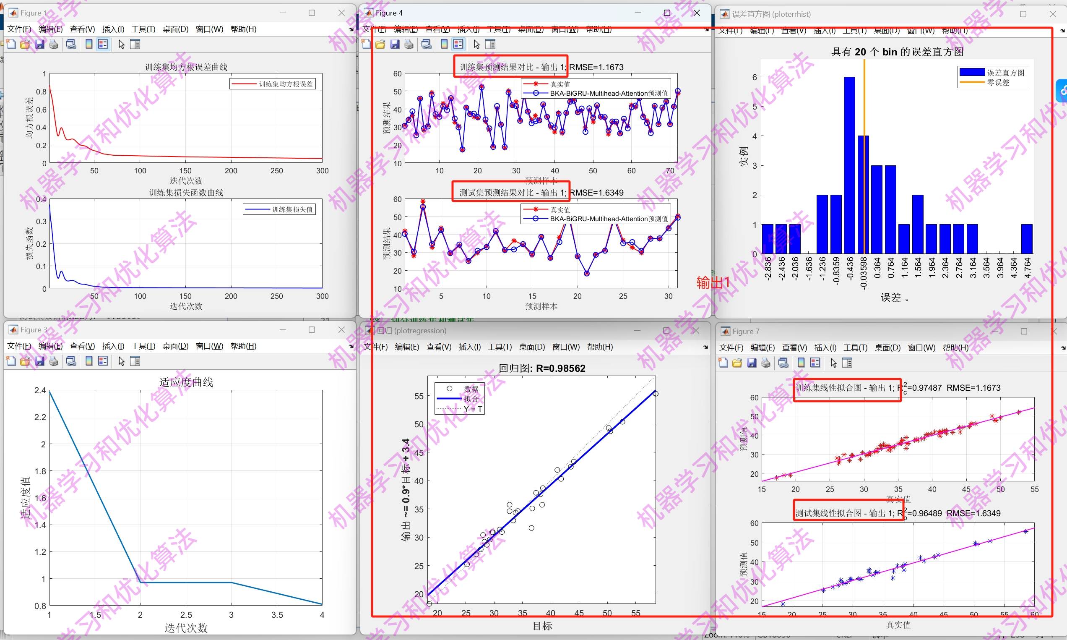1067x640 pixels.
Task: Open Property Inspector icon in Figure 3 toolbar
Action: (135, 361)
